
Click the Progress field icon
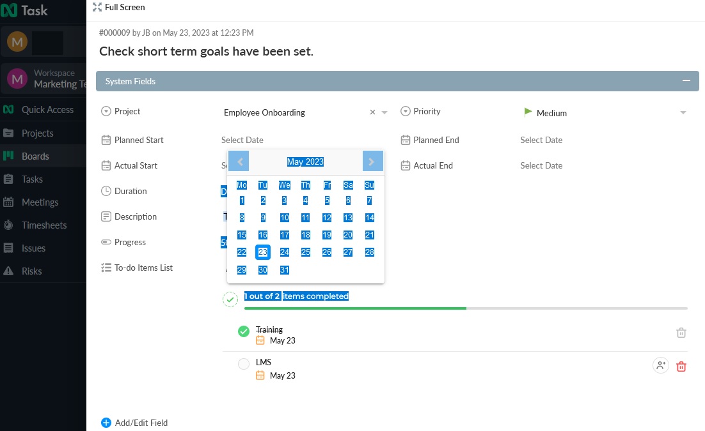(106, 242)
